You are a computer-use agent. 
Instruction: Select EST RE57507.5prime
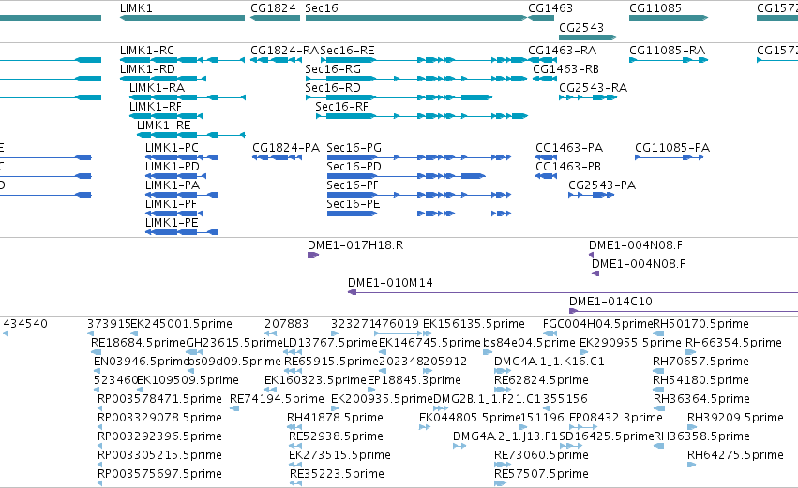tap(541, 474)
